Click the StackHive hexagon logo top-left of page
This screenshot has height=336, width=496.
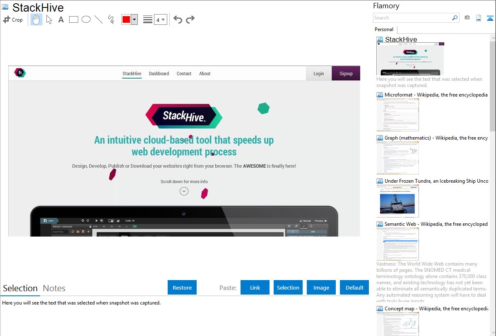click(x=20, y=73)
